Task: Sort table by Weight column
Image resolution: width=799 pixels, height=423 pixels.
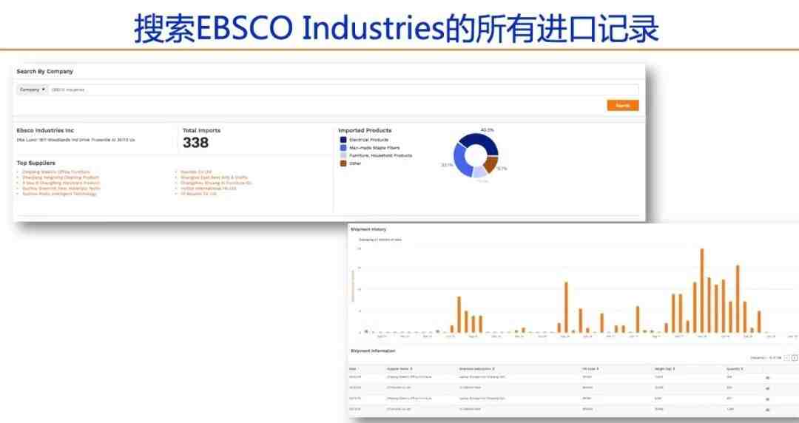Action: 664,368
